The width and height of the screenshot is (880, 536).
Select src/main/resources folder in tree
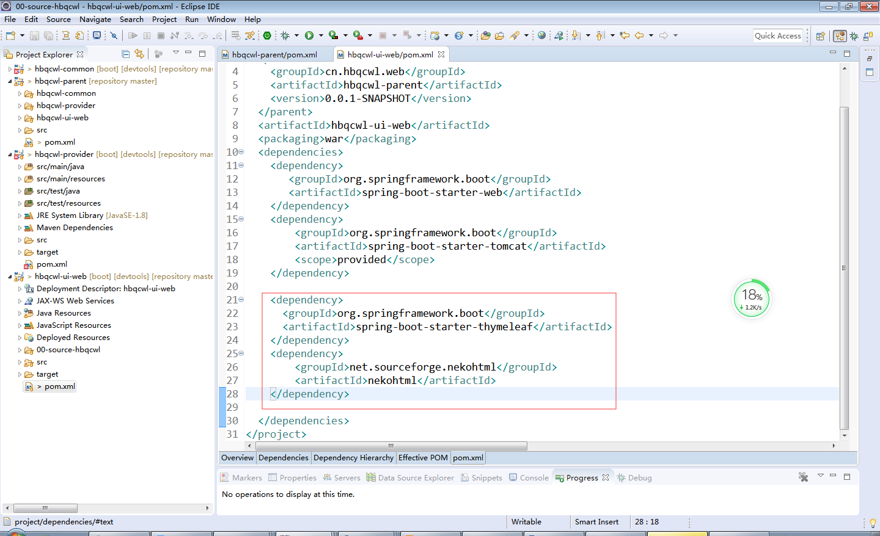(71, 179)
